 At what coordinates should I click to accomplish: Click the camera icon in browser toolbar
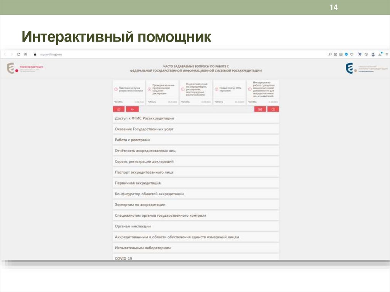(341, 54)
